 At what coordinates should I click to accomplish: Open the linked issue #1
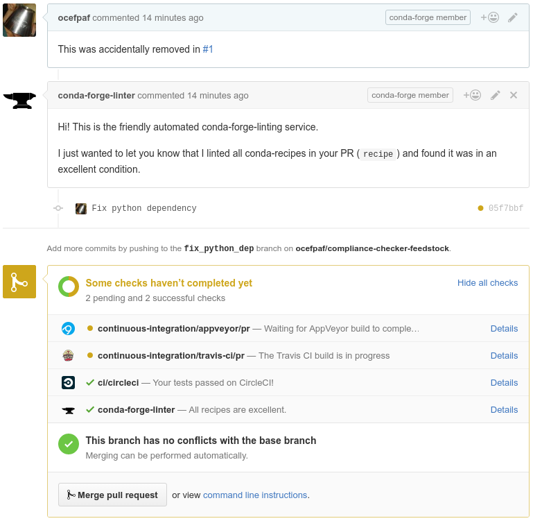[x=208, y=49]
